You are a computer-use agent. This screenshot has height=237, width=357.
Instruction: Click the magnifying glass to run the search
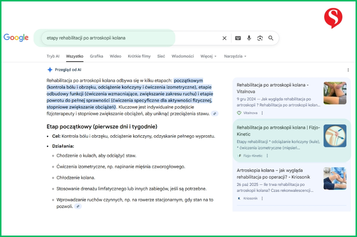tap(271, 38)
